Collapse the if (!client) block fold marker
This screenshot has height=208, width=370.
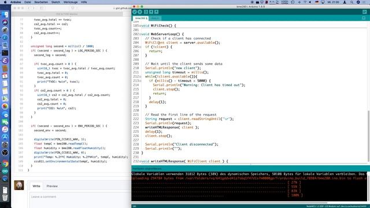(x=140, y=47)
